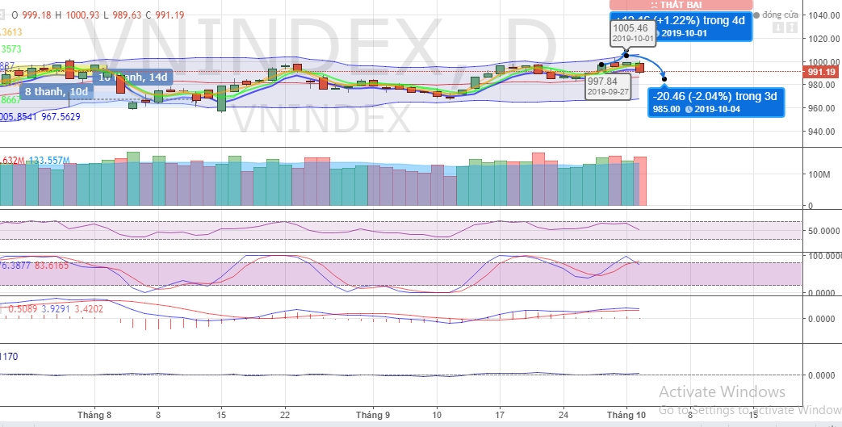The height and width of the screenshot is (427, 842).
Task: Click the red 991.19 current price tag
Action: pyautogui.click(x=821, y=72)
